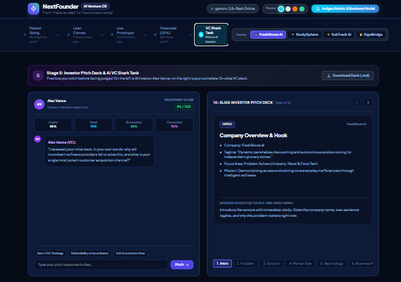Click the Stage 5 number badge icon

pos(38,76)
